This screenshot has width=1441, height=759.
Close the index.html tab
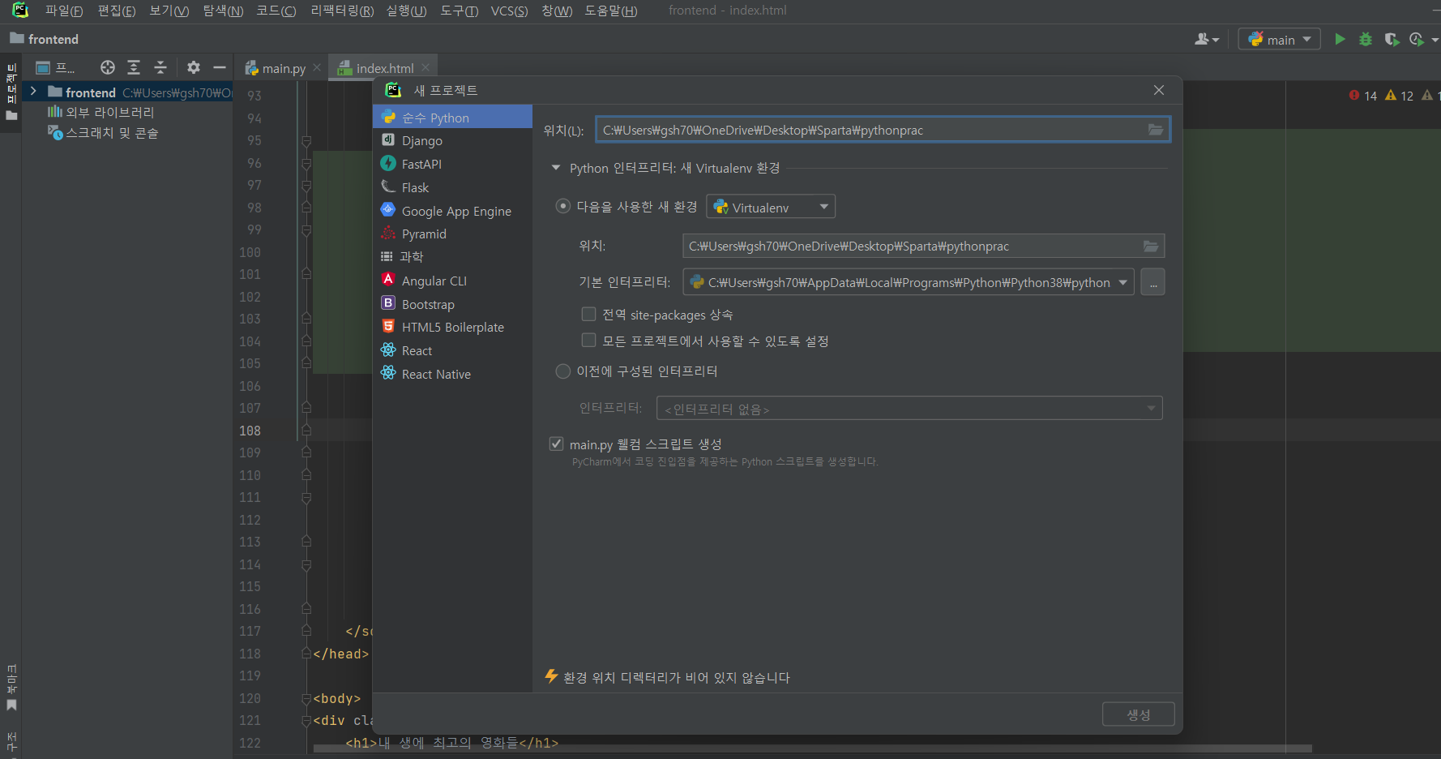pyautogui.click(x=425, y=67)
